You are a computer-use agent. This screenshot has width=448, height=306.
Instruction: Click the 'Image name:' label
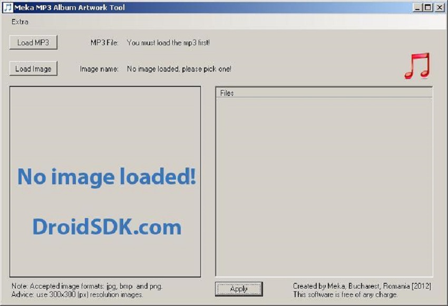click(99, 69)
